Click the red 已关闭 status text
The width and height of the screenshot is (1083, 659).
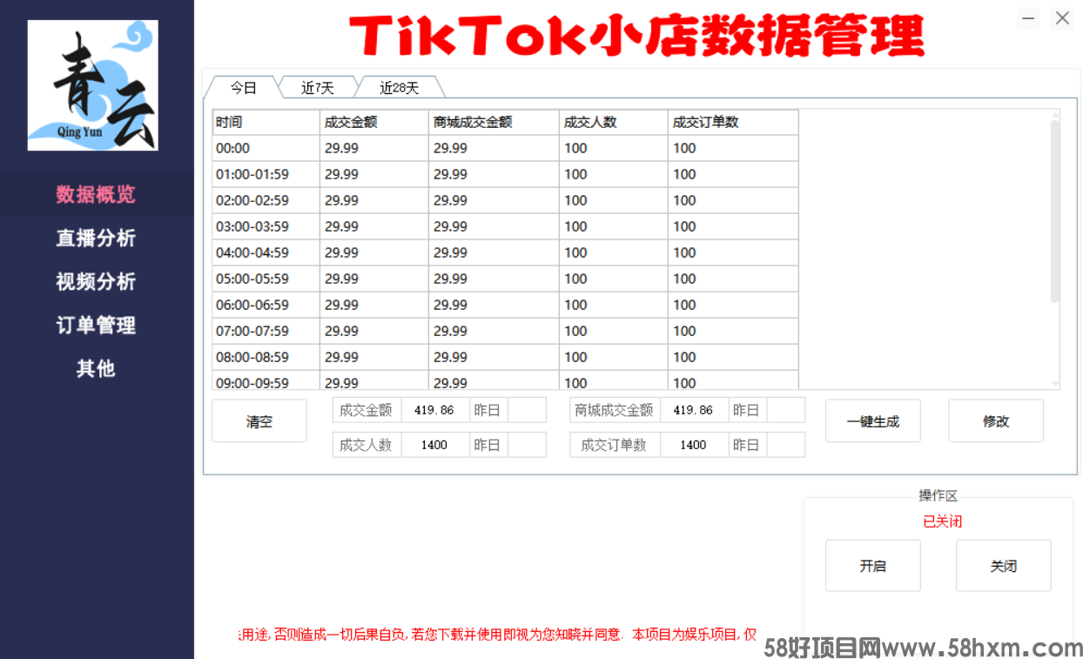coord(942,521)
